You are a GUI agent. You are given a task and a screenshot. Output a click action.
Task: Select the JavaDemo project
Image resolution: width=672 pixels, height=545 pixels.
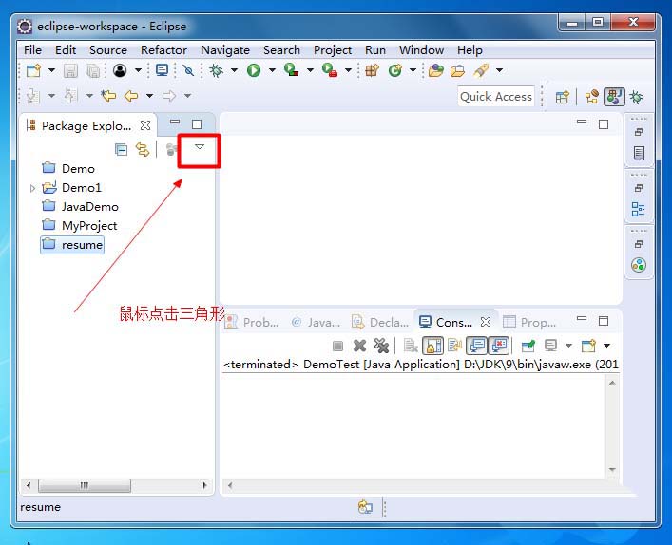(80, 206)
